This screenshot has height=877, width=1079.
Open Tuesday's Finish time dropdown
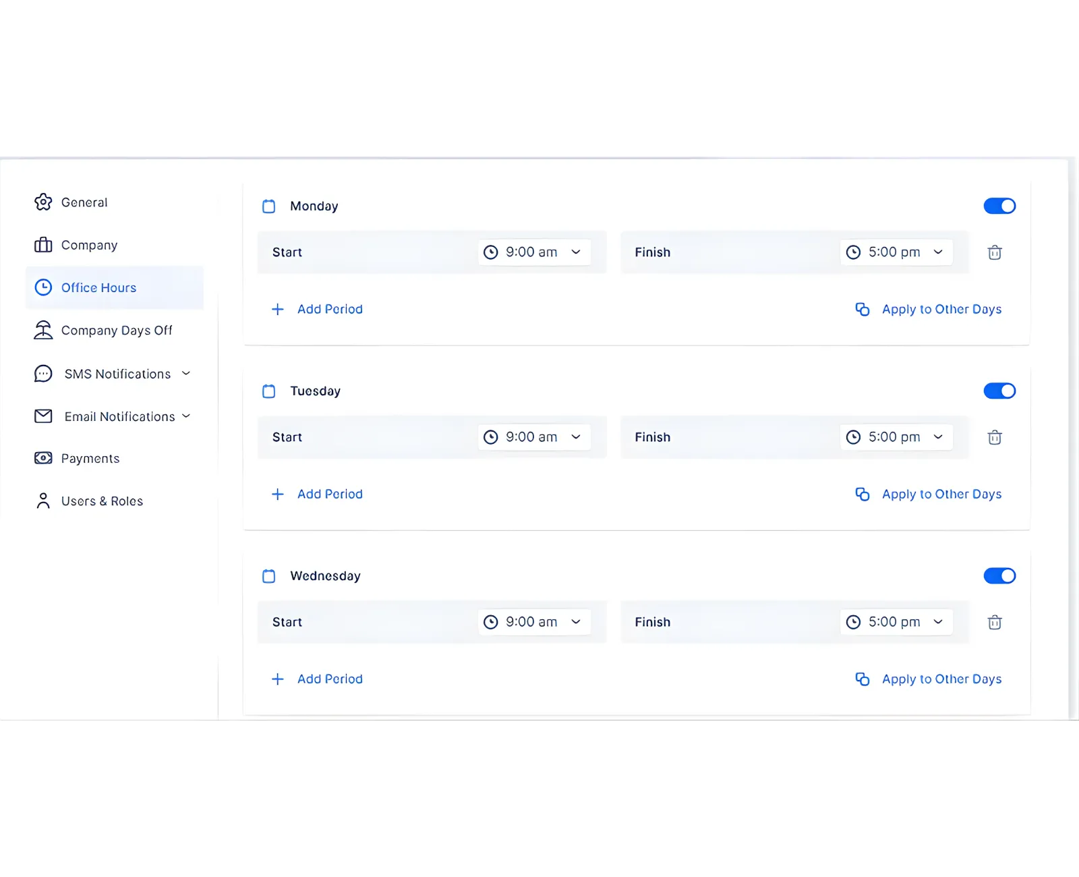coord(896,437)
